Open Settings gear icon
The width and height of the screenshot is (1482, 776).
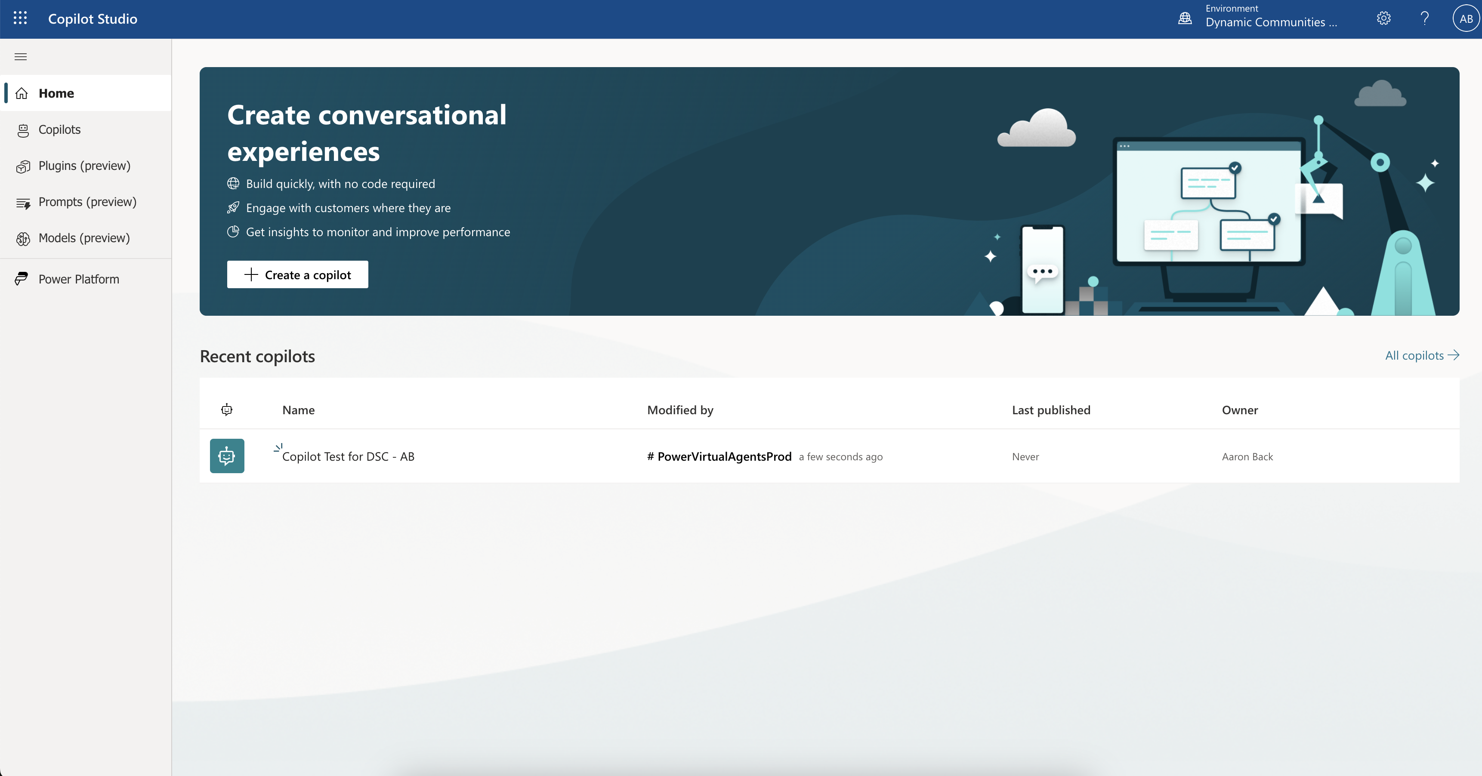[1383, 18]
